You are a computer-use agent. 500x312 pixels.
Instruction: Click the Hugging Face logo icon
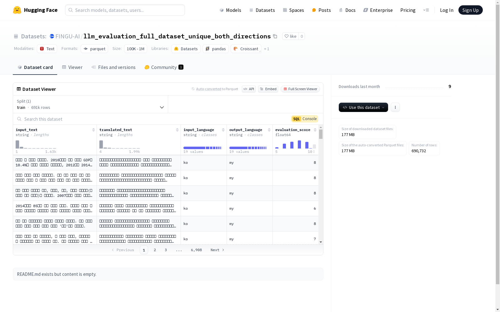pyautogui.click(x=17, y=10)
